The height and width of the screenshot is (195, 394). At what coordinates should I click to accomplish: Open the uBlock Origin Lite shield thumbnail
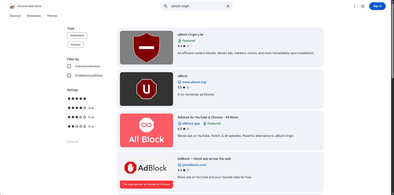point(146,47)
